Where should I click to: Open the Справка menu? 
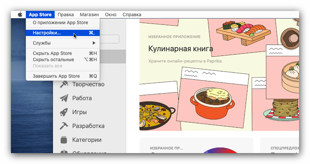click(x=132, y=15)
